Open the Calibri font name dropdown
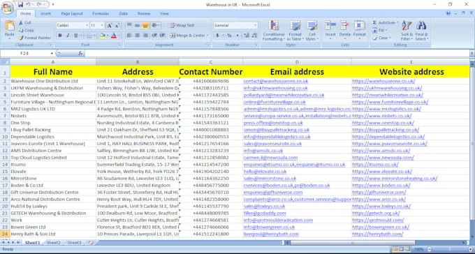 pyautogui.click(x=87, y=25)
